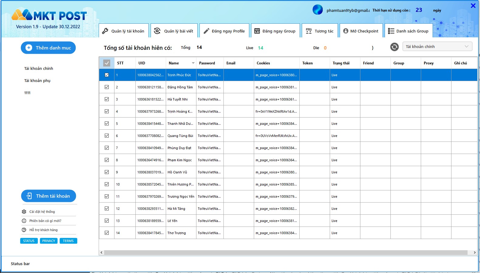Click the pencil icon on Đăng ngay Profile
The height and width of the screenshot is (273, 480).
click(206, 31)
